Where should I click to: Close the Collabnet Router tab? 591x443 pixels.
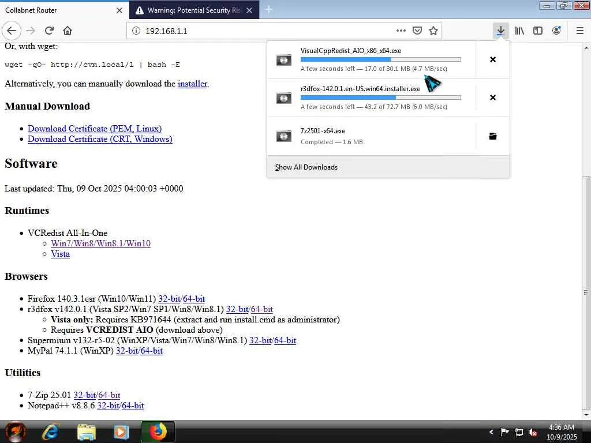[119, 10]
